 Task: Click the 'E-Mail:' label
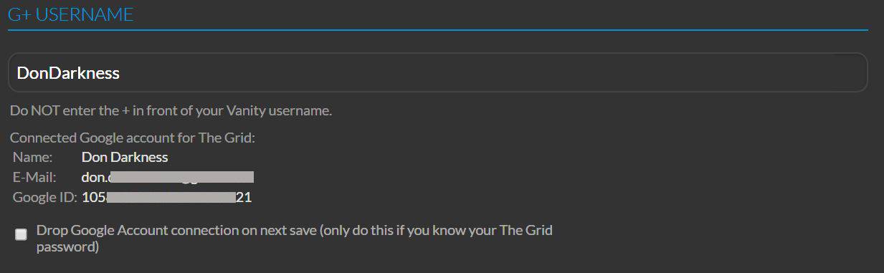pos(34,177)
